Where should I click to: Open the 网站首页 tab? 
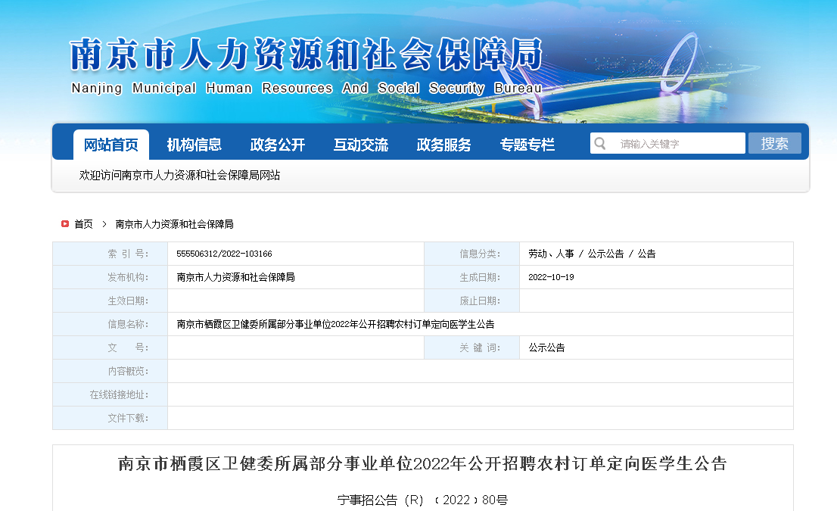coord(111,145)
